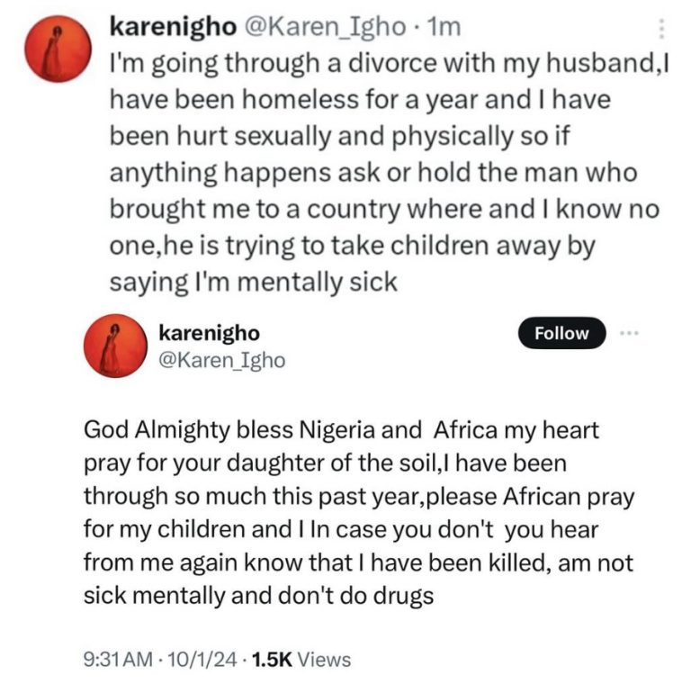
Task: Open the top tweet's vertical three-dot menu
Action: click(x=663, y=30)
